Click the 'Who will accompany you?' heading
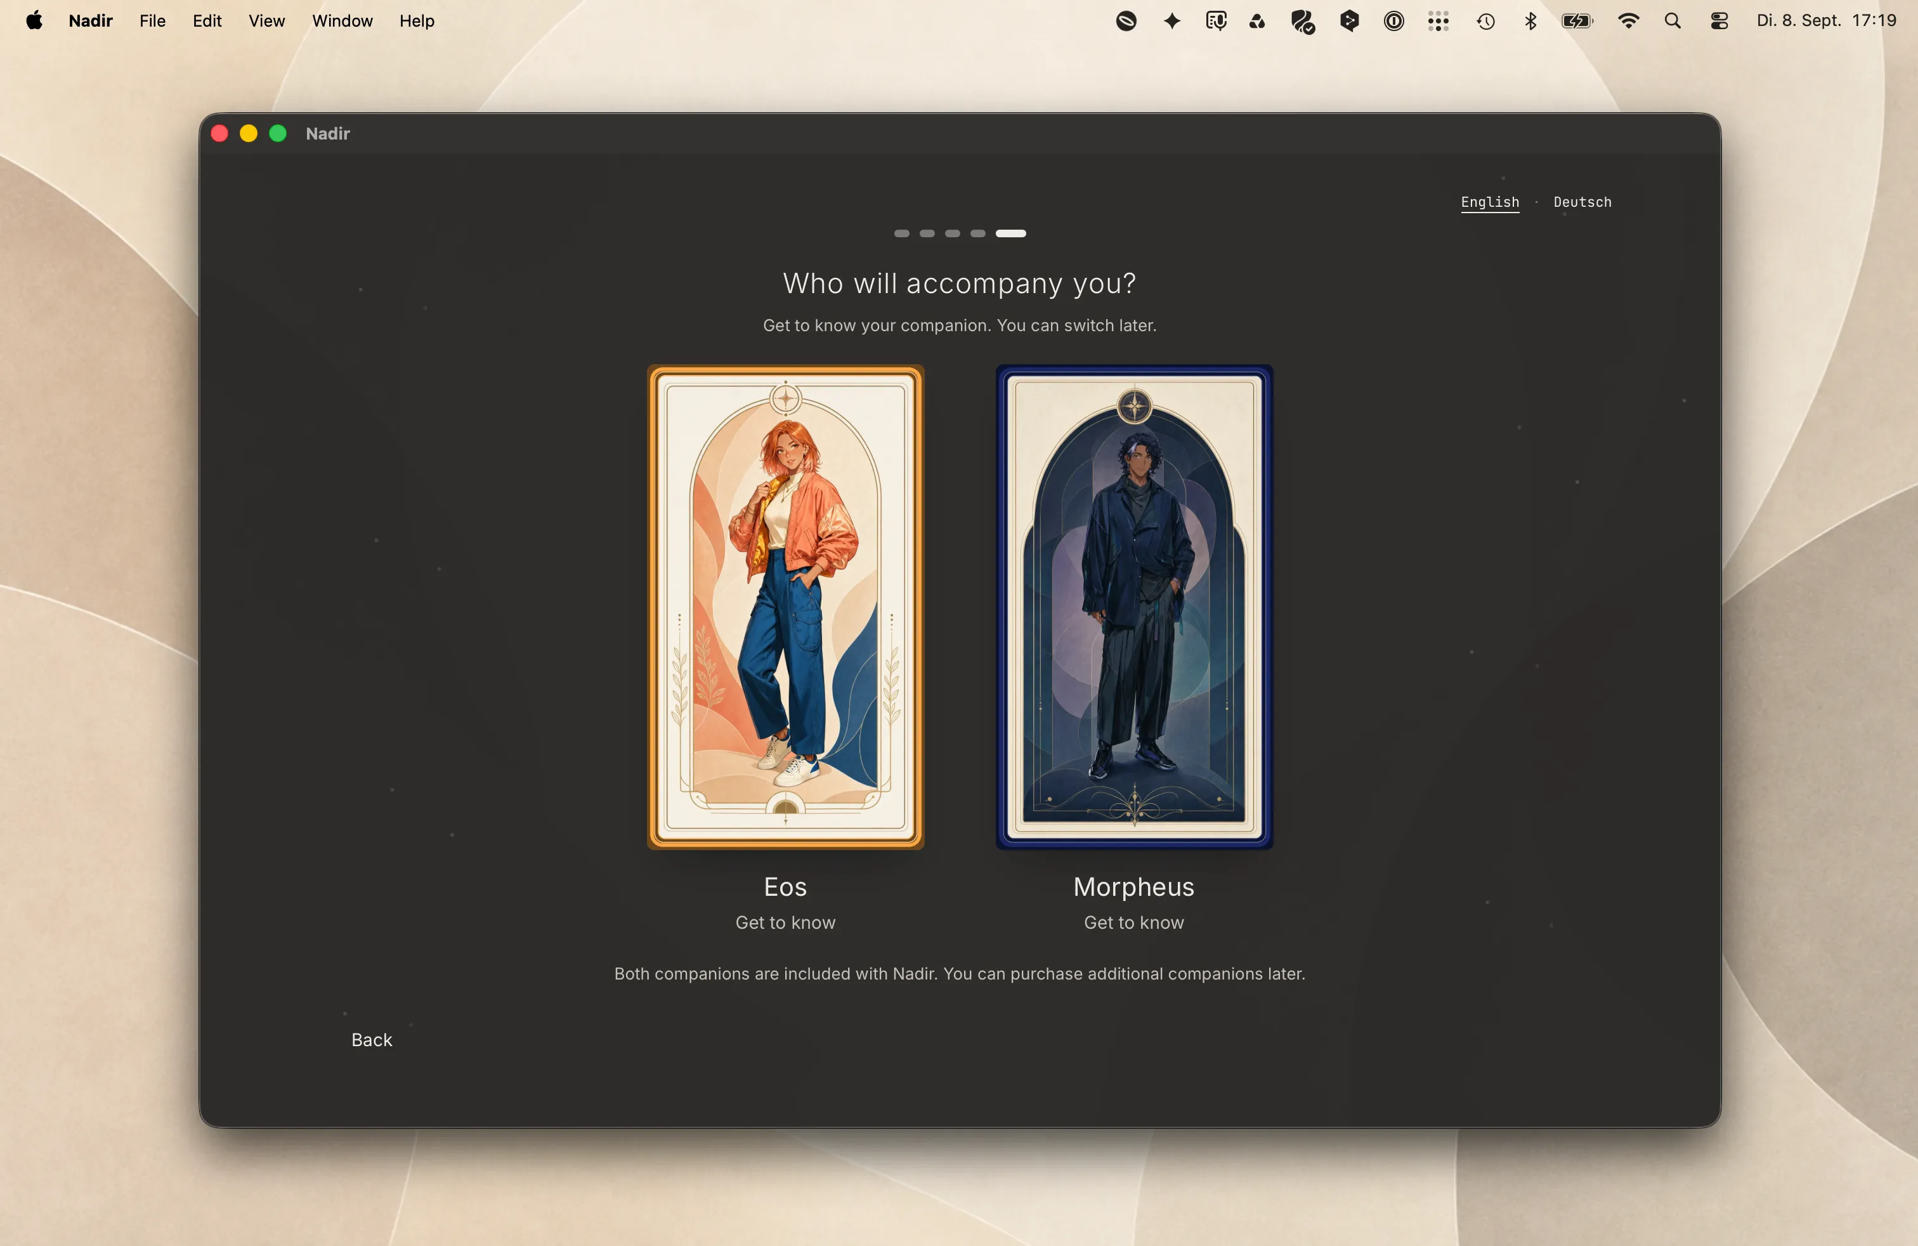This screenshot has width=1918, height=1246. [960, 284]
